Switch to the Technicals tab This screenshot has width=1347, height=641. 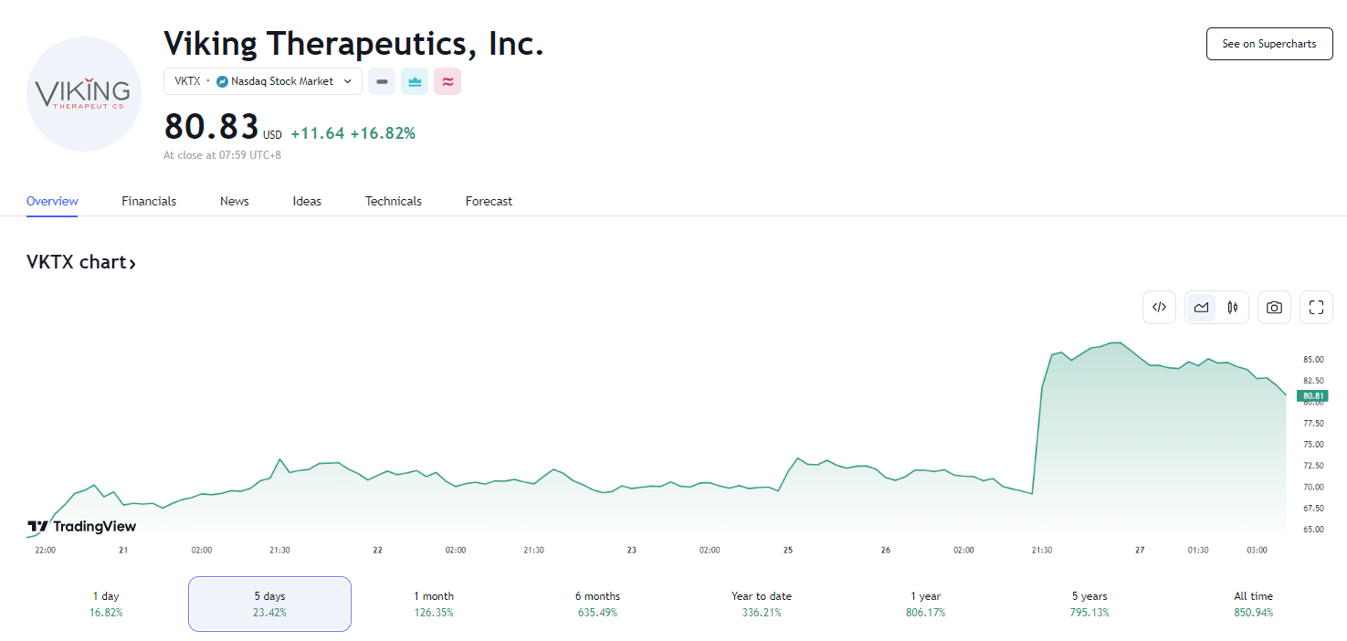(394, 201)
